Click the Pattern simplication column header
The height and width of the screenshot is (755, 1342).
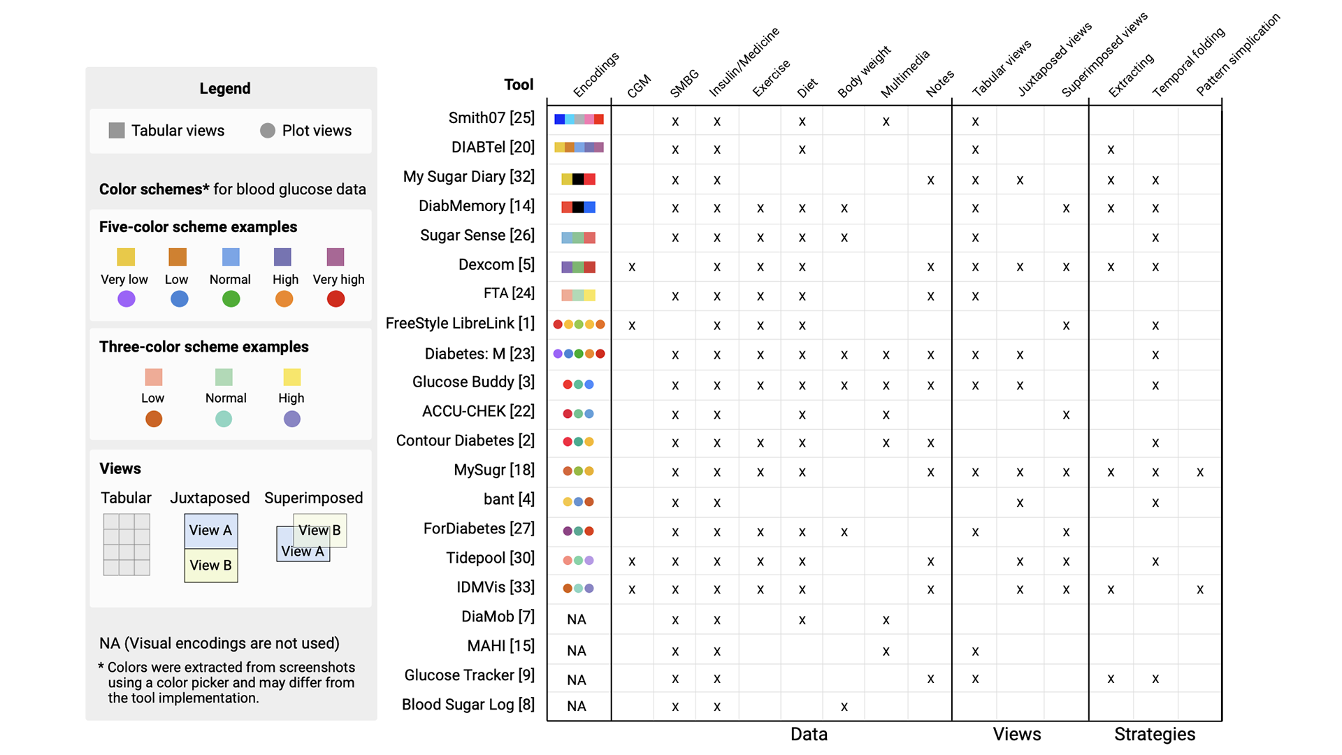1238,55
